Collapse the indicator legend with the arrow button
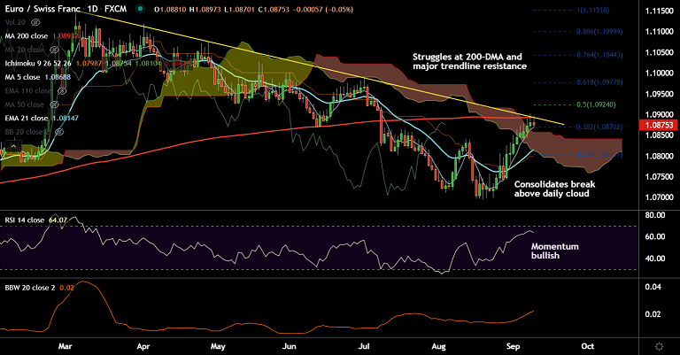Viewport: 680px width, 355px height. [x=13, y=146]
